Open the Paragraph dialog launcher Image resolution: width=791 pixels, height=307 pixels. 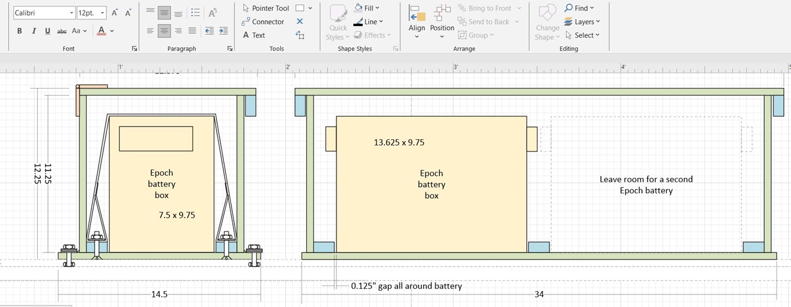(229, 49)
